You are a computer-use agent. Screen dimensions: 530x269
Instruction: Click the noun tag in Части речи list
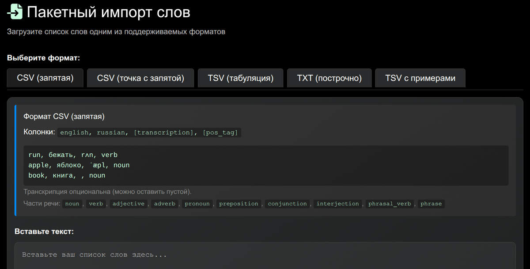(72, 204)
